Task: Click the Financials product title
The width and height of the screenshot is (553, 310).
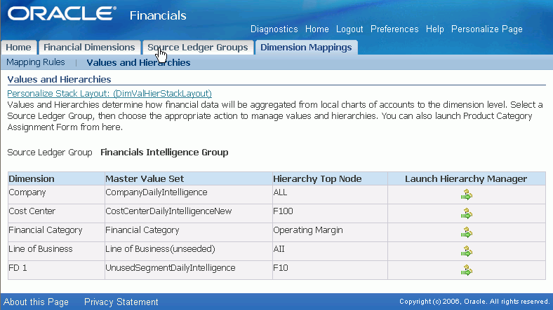Action: (x=158, y=15)
